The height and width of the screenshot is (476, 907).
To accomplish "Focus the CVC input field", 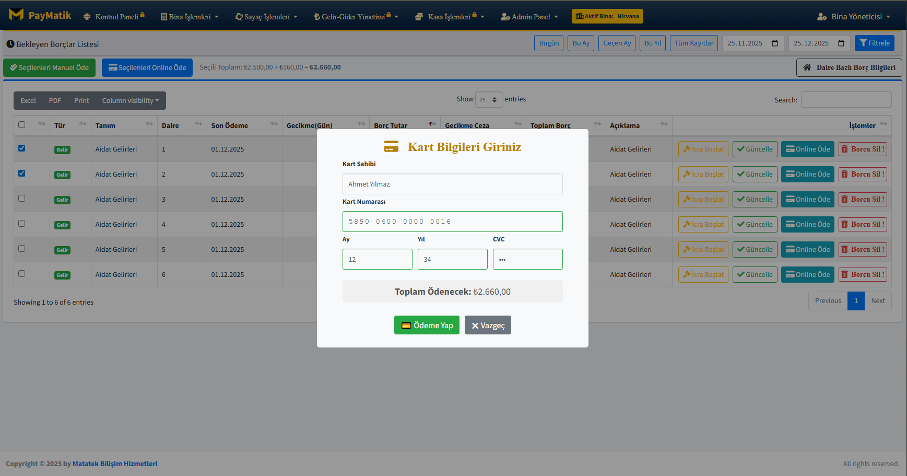I will point(527,259).
